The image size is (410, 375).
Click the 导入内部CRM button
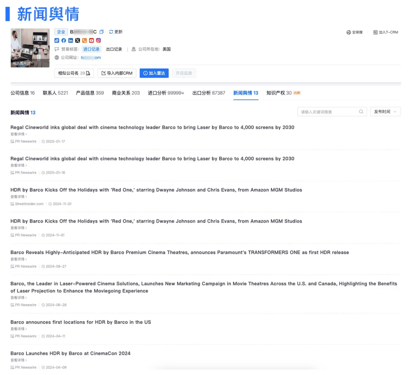click(117, 73)
